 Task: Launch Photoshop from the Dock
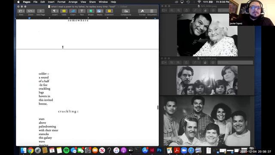click(159, 150)
